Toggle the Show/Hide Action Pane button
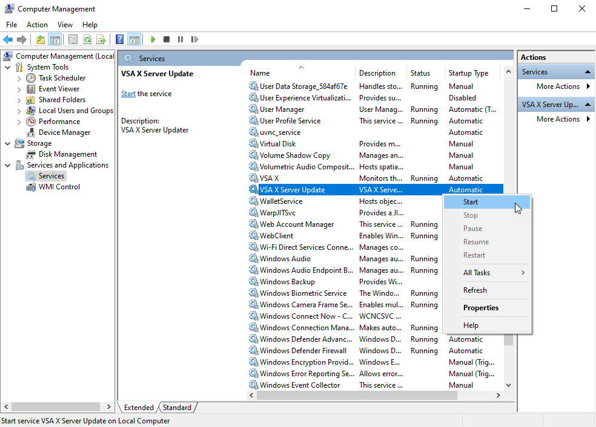 [x=134, y=39]
